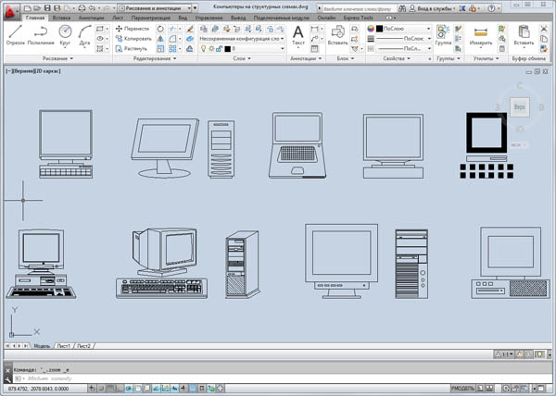Open Несохраненная конфигурация layer state dropdown
Image resolution: width=556 pixels, height=396 pixels.
tap(243, 39)
